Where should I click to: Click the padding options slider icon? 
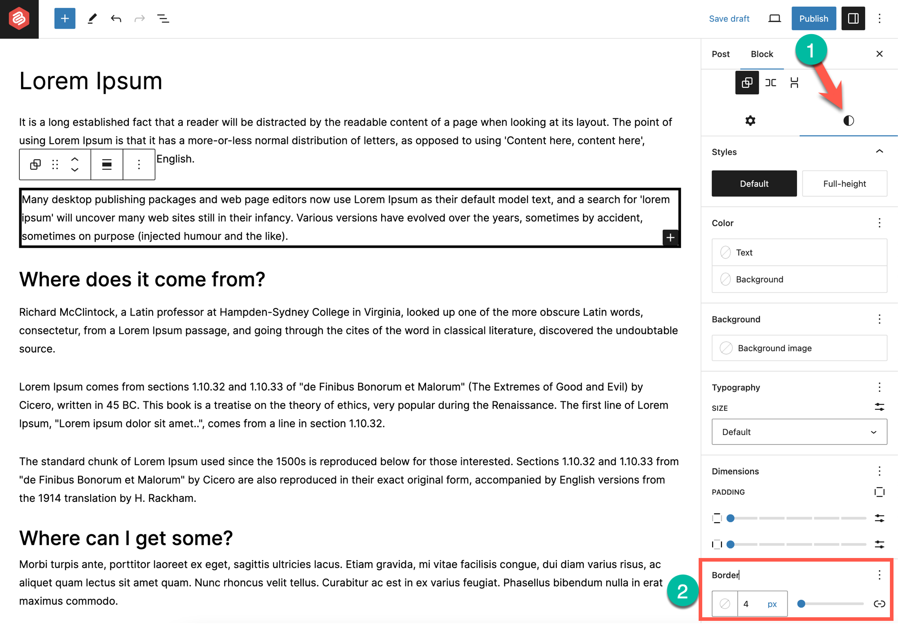coord(879,518)
